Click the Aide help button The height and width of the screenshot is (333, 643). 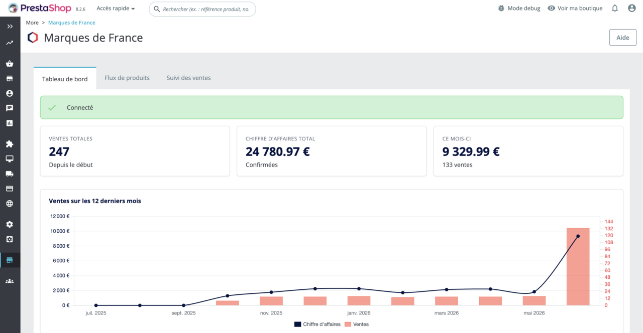623,38
